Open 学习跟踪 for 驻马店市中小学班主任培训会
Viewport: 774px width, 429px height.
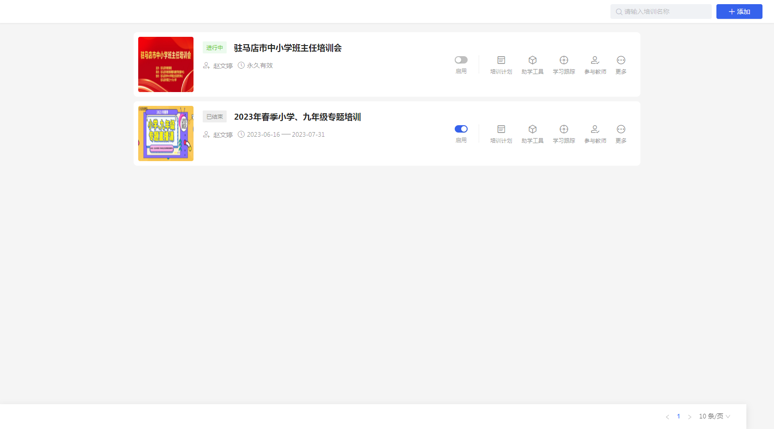click(x=564, y=65)
